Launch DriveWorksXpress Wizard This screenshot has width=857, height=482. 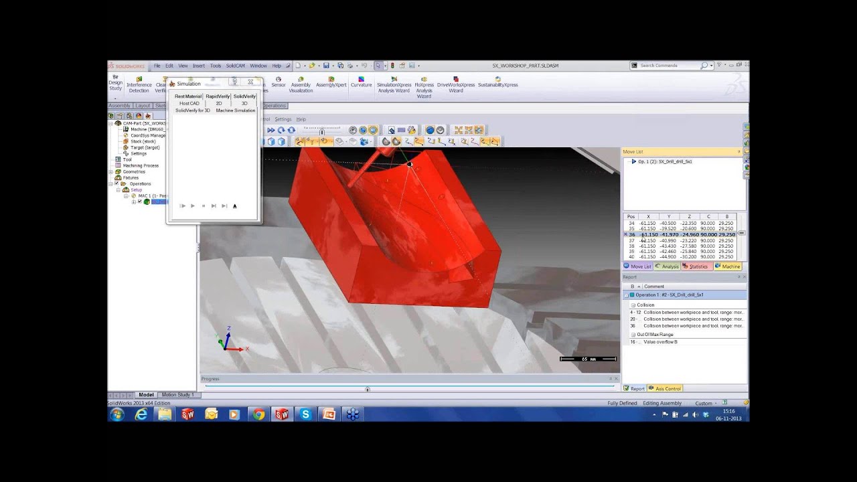coord(456,84)
